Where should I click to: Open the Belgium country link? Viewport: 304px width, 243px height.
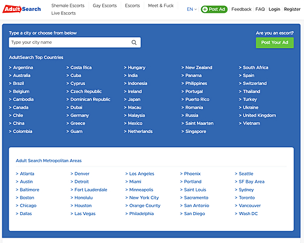[x=21, y=92]
